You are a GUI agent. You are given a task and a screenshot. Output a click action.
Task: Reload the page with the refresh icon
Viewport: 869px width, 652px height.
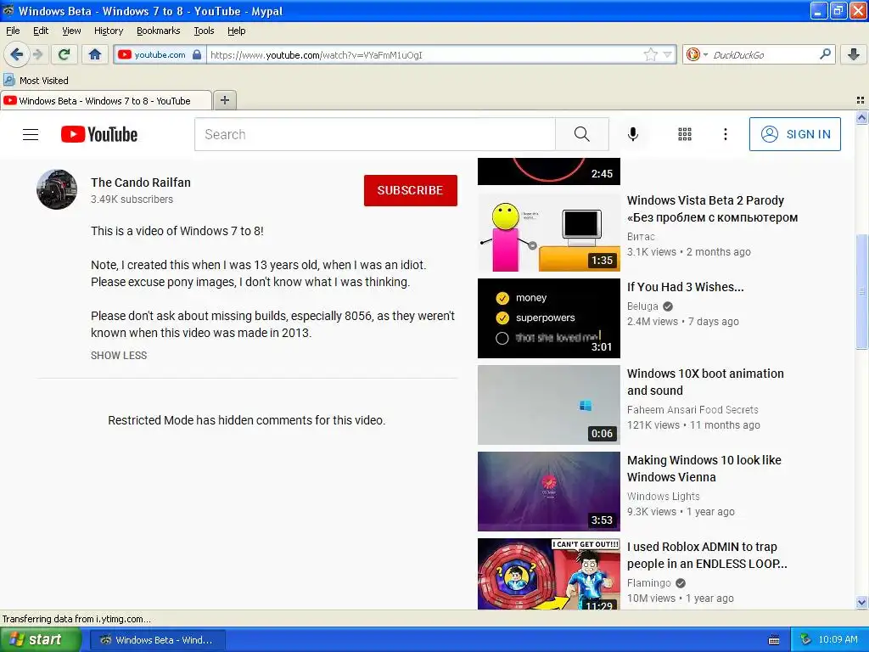click(64, 54)
